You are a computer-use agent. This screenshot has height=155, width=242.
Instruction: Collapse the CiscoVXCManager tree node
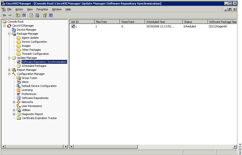coord(5,26)
